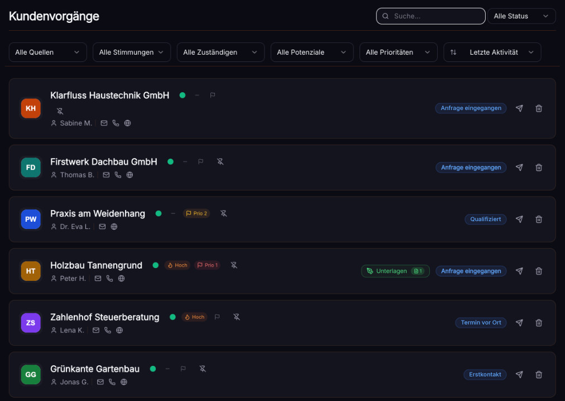This screenshot has width=565, height=401.
Task: Open the Alle Stimmungen filter
Action: point(132,52)
